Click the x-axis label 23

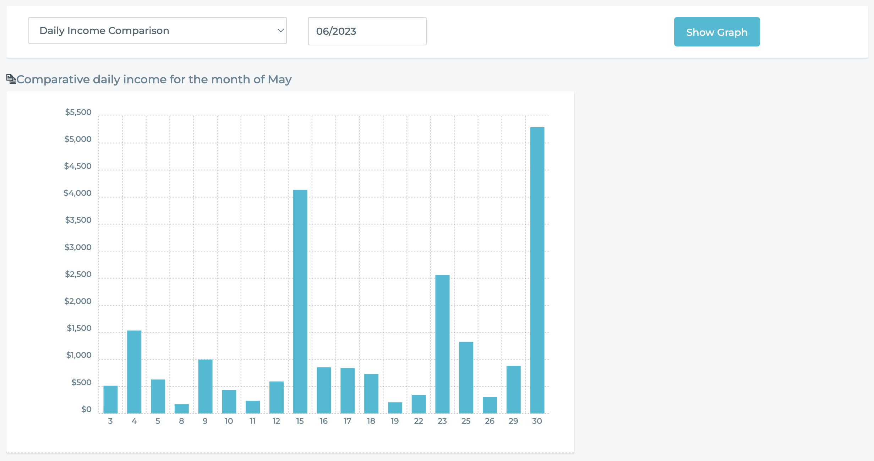coord(442,421)
